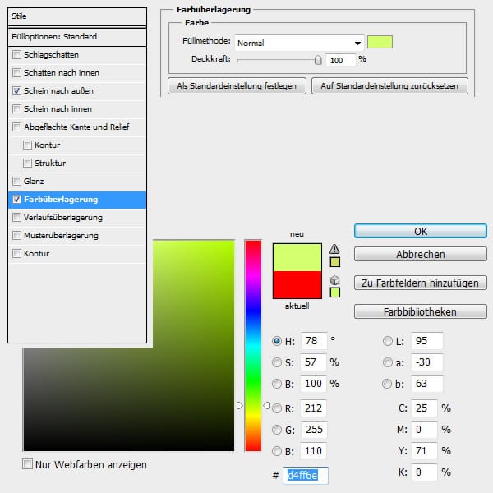Click the out-of-gamut warning triangle icon
The height and width of the screenshot is (493, 493).
334,249
